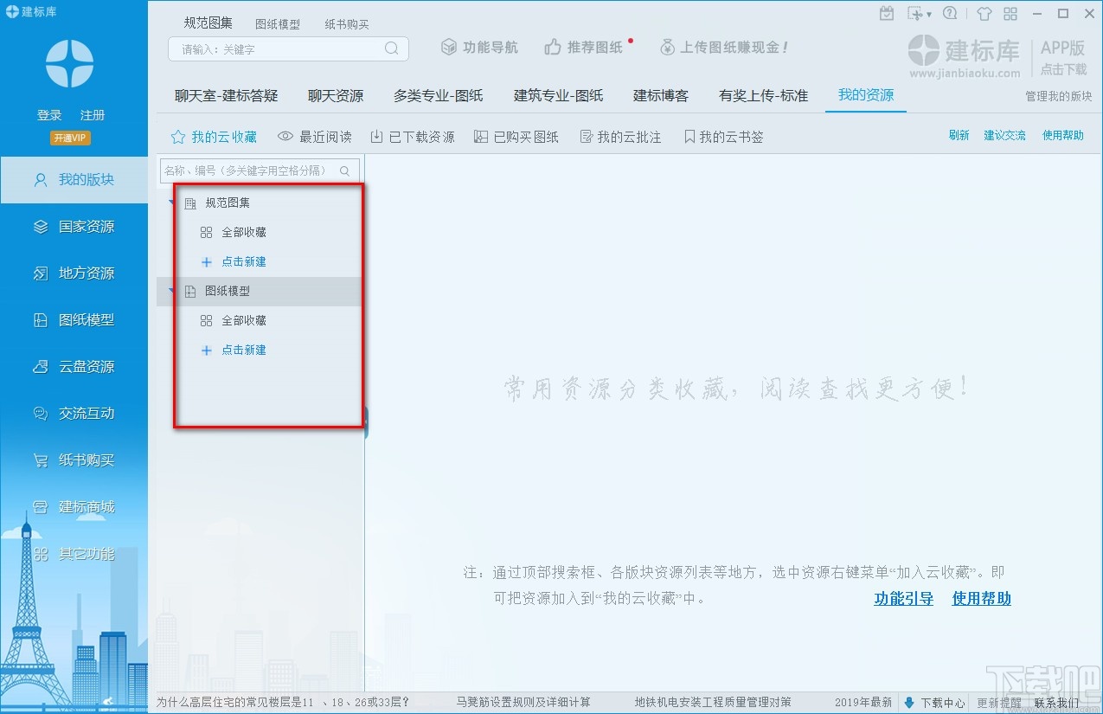Viewport: 1103px width, 714px height.
Task: Switch to 我的云书签 bookmarks view
Action: tap(722, 136)
